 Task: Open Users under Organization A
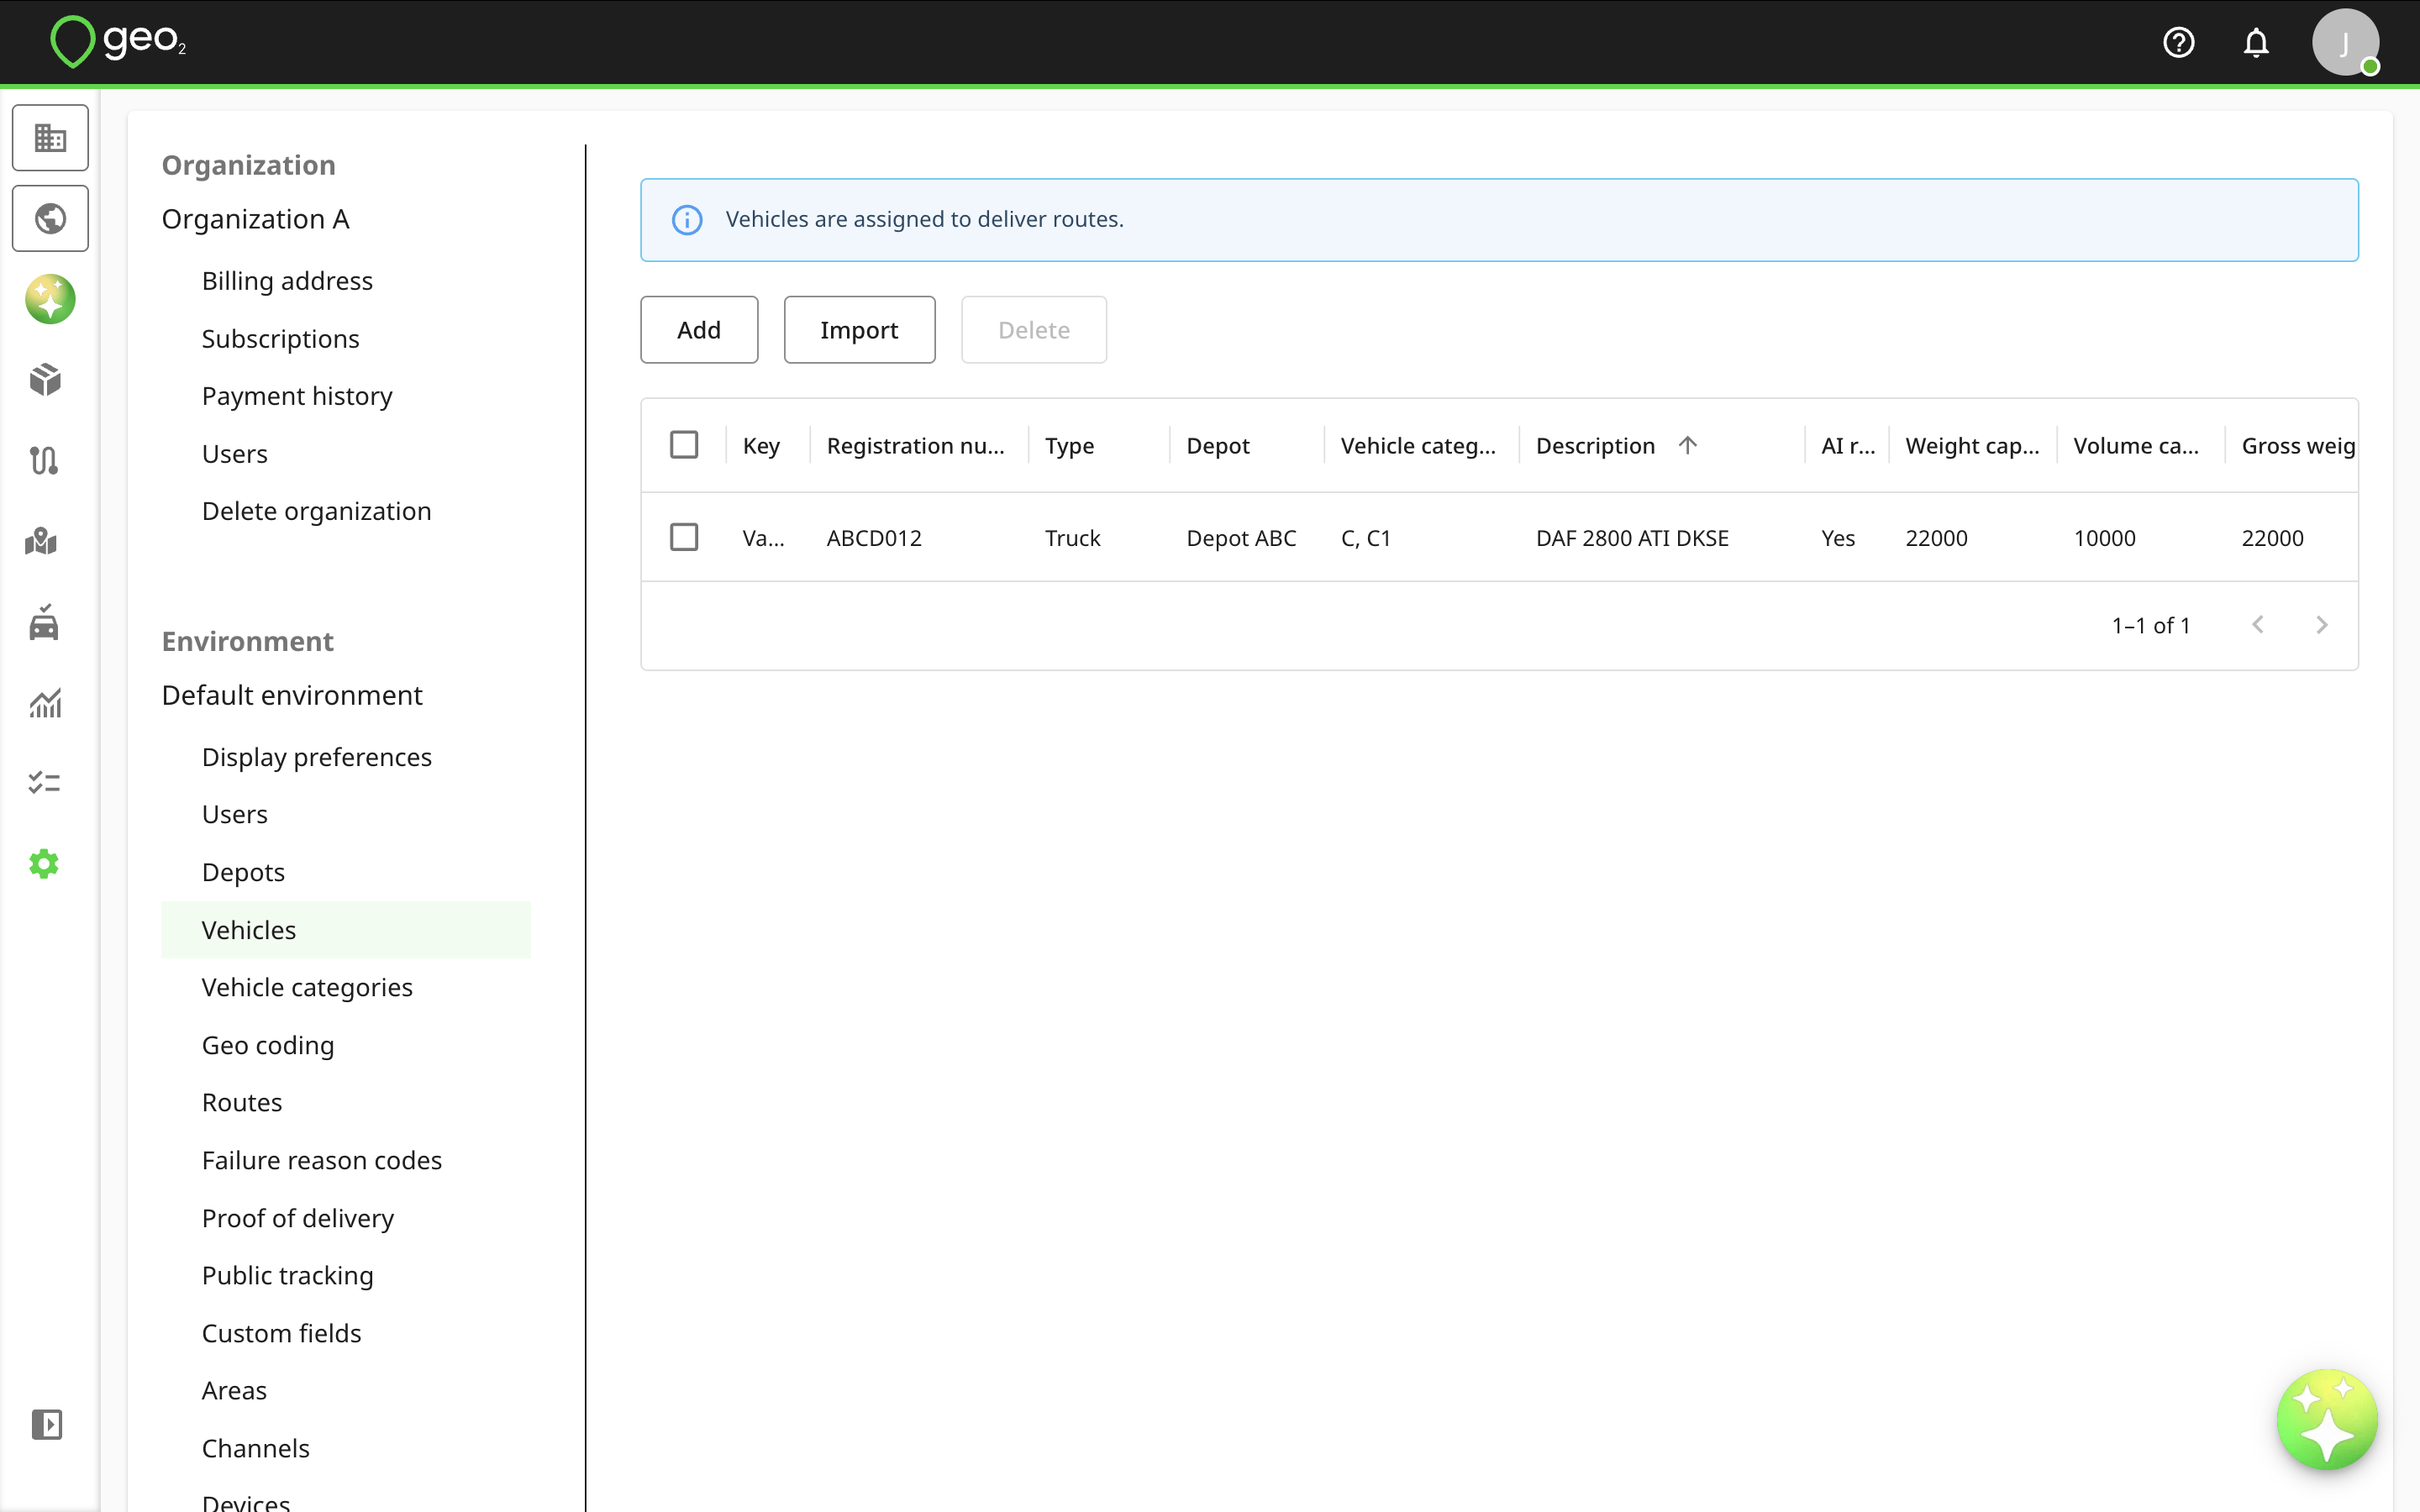(x=234, y=454)
